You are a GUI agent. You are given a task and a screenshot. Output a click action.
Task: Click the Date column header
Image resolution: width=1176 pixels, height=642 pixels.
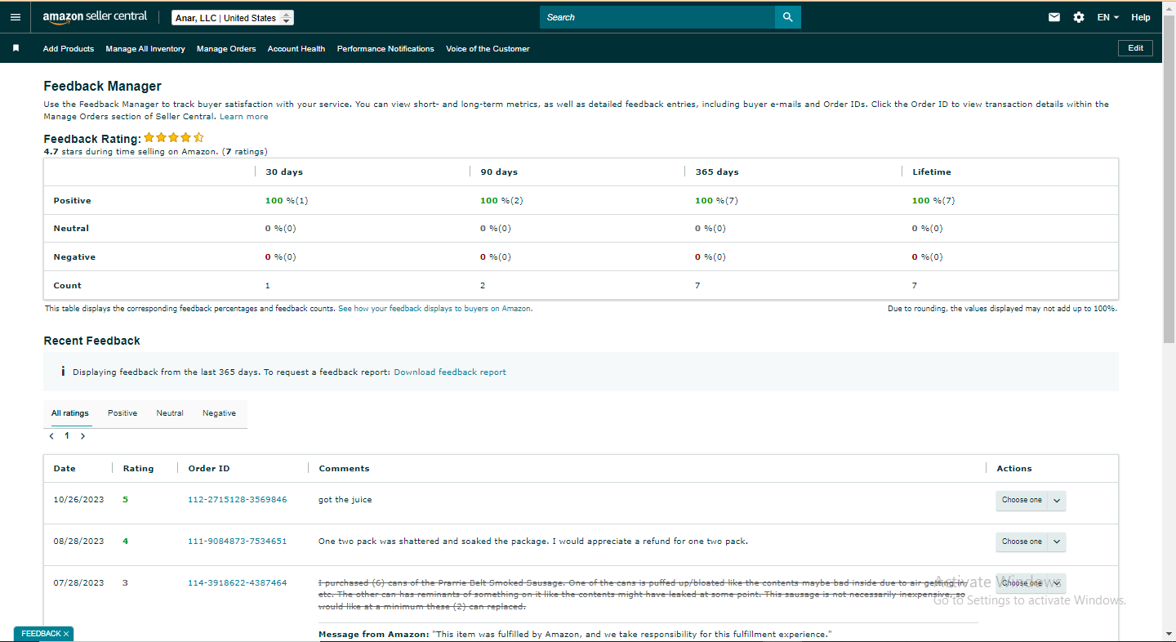click(65, 469)
